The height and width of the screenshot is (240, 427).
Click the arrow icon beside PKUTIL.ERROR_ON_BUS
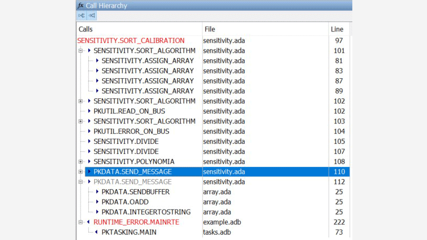(89, 131)
